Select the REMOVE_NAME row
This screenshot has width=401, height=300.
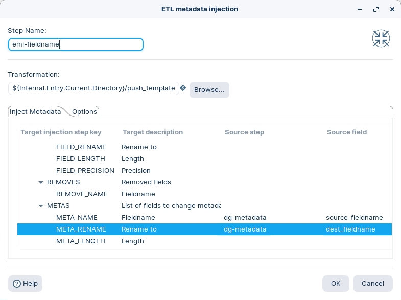82,194
